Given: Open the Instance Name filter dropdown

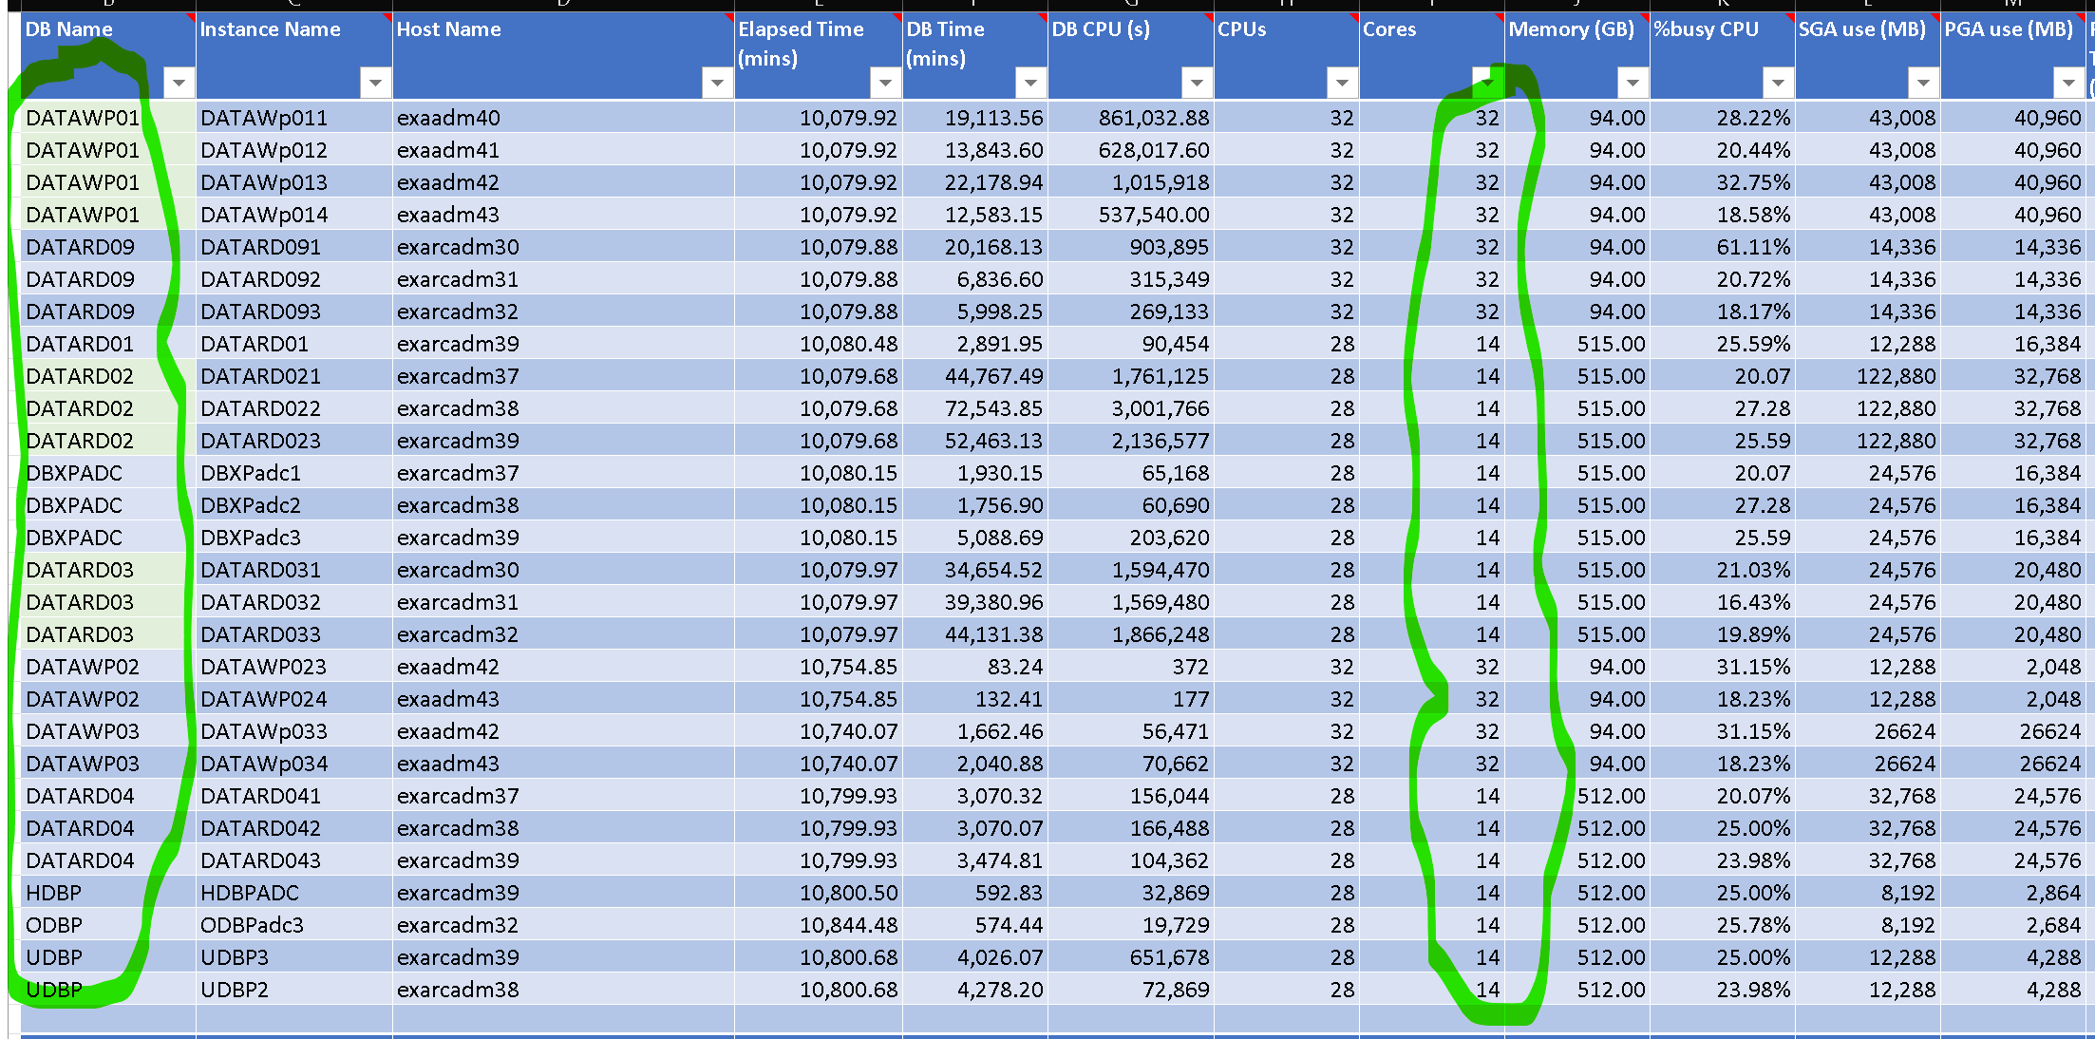Looking at the screenshot, I should coord(375,83).
